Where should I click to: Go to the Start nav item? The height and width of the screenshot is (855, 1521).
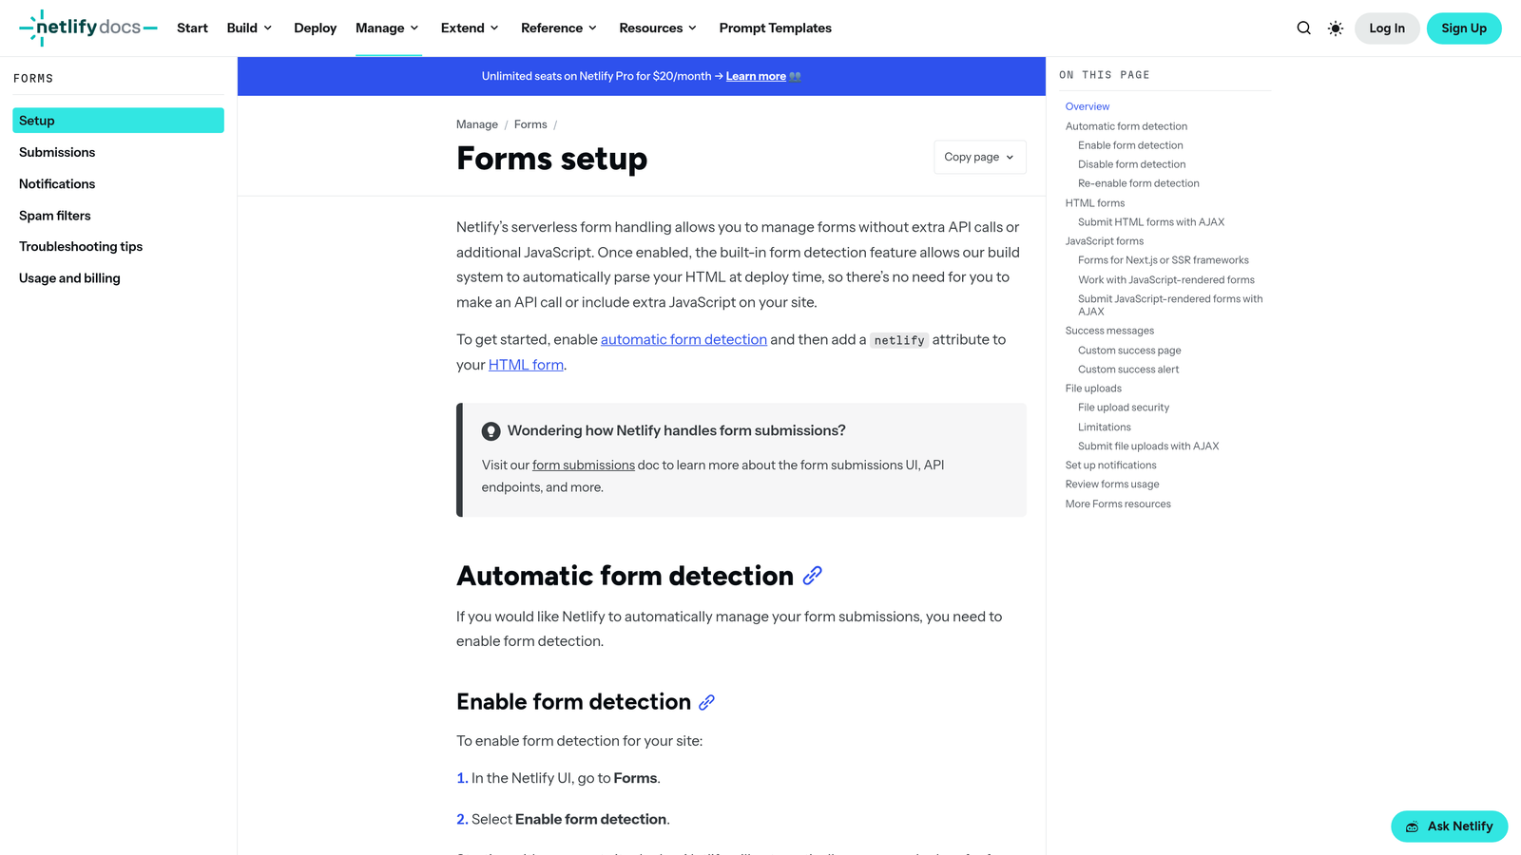[192, 28]
